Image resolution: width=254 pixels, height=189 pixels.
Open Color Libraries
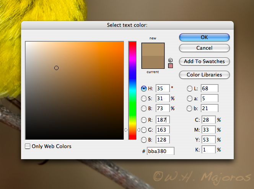click(204, 75)
